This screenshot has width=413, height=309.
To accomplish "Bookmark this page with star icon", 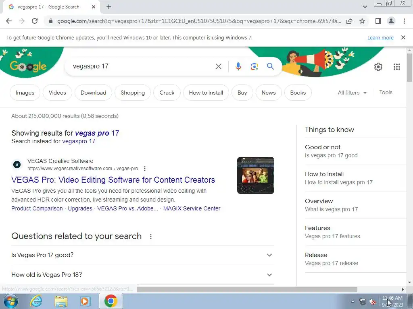I will tap(362, 21).
